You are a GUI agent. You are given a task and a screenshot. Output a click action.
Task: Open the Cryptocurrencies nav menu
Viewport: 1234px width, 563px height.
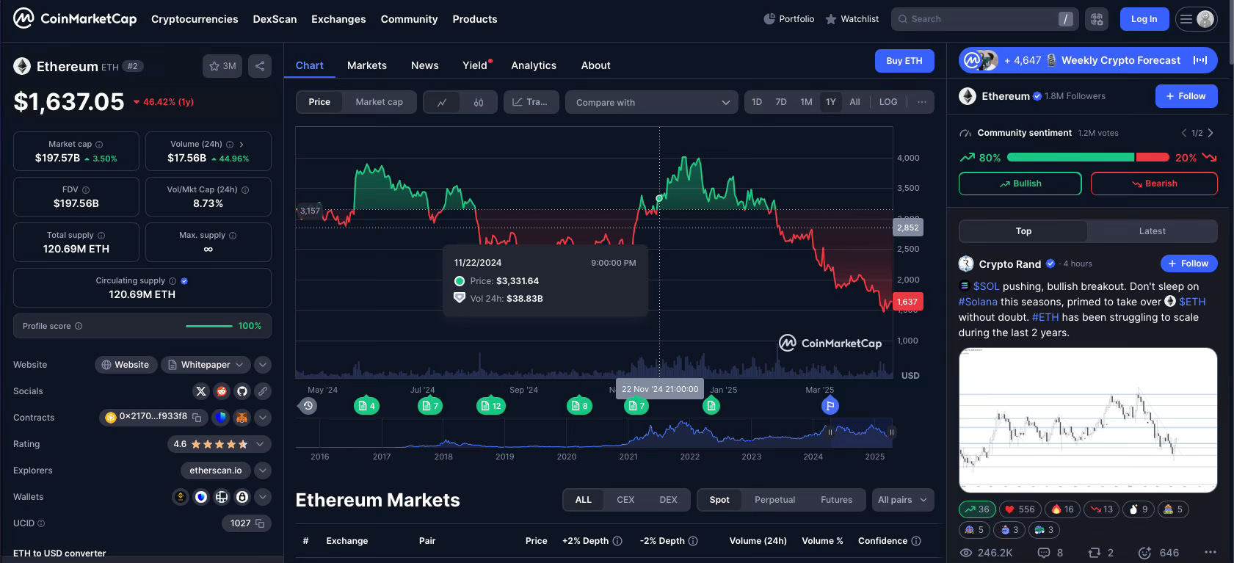195,19
